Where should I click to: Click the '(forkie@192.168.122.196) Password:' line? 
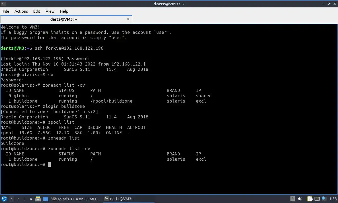point(45,59)
